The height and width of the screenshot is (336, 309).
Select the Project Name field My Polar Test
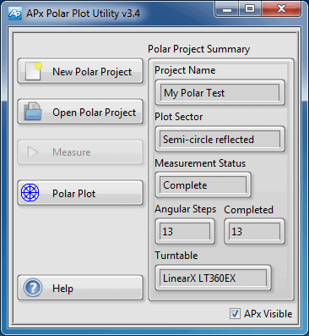pos(220,92)
